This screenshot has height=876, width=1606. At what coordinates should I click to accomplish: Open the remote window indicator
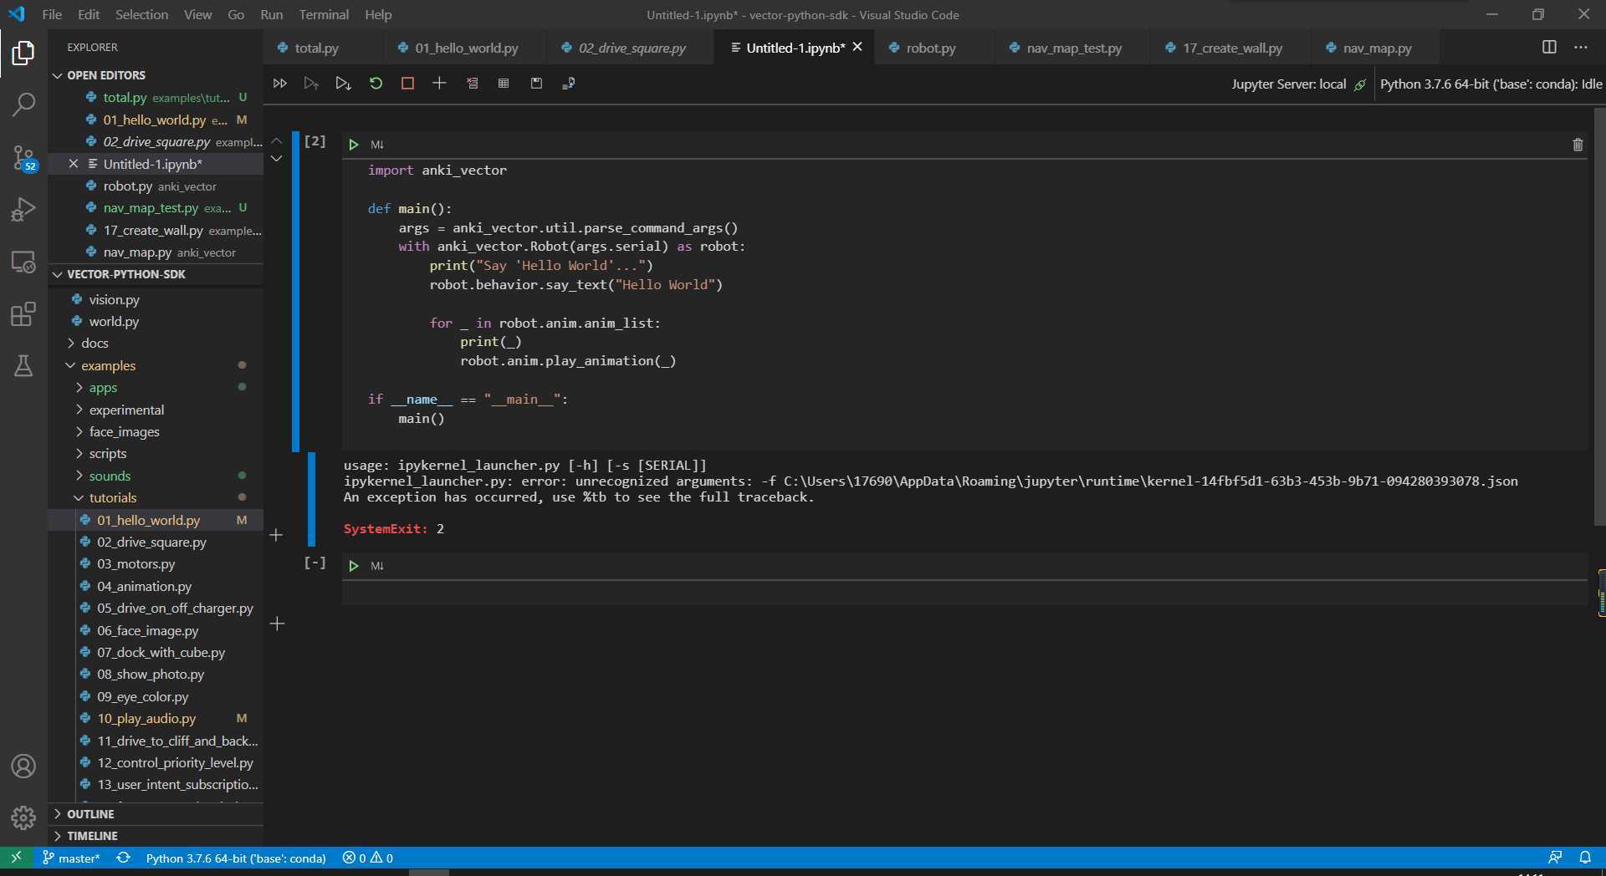click(x=16, y=858)
